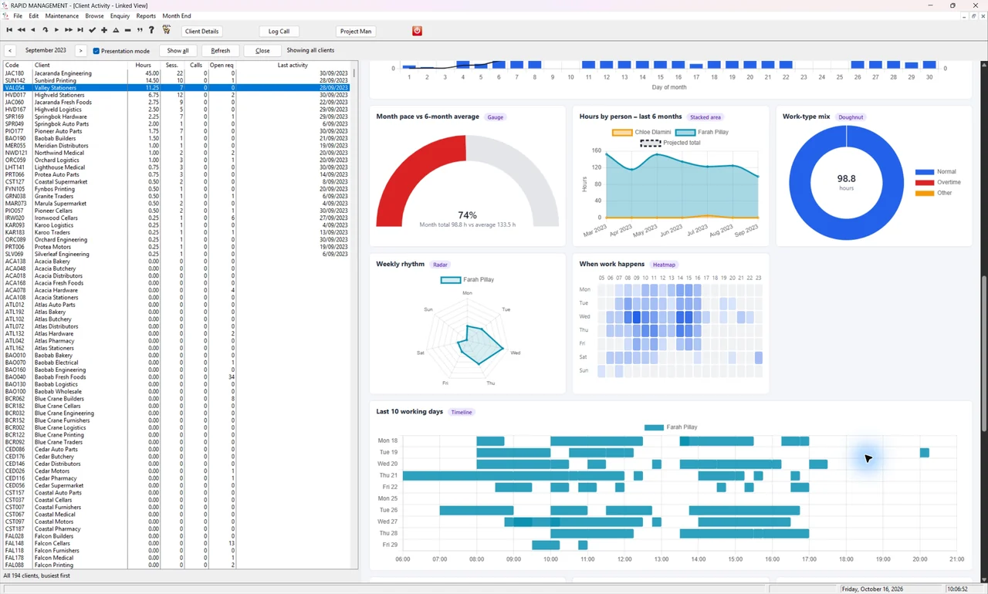
Task: Click the Show all button
Action: [178, 51]
